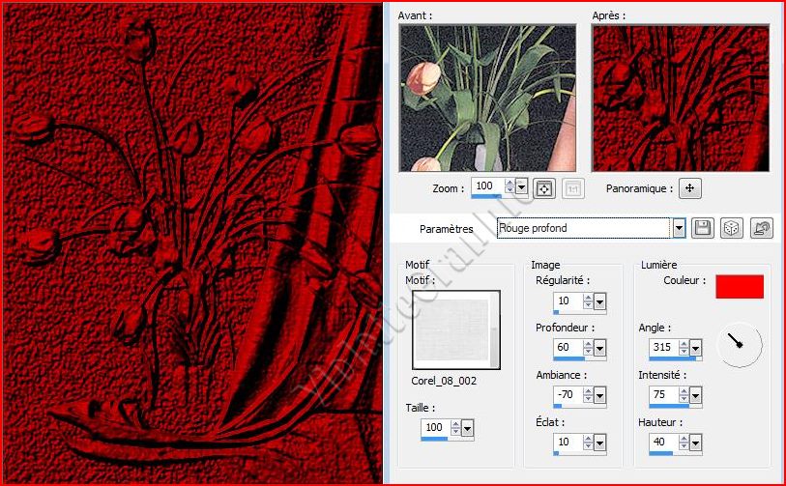Image resolution: width=786 pixels, height=486 pixels.
Task: Expand the Profondeur slider dropdown arrow
Action: tap(600, 349)
